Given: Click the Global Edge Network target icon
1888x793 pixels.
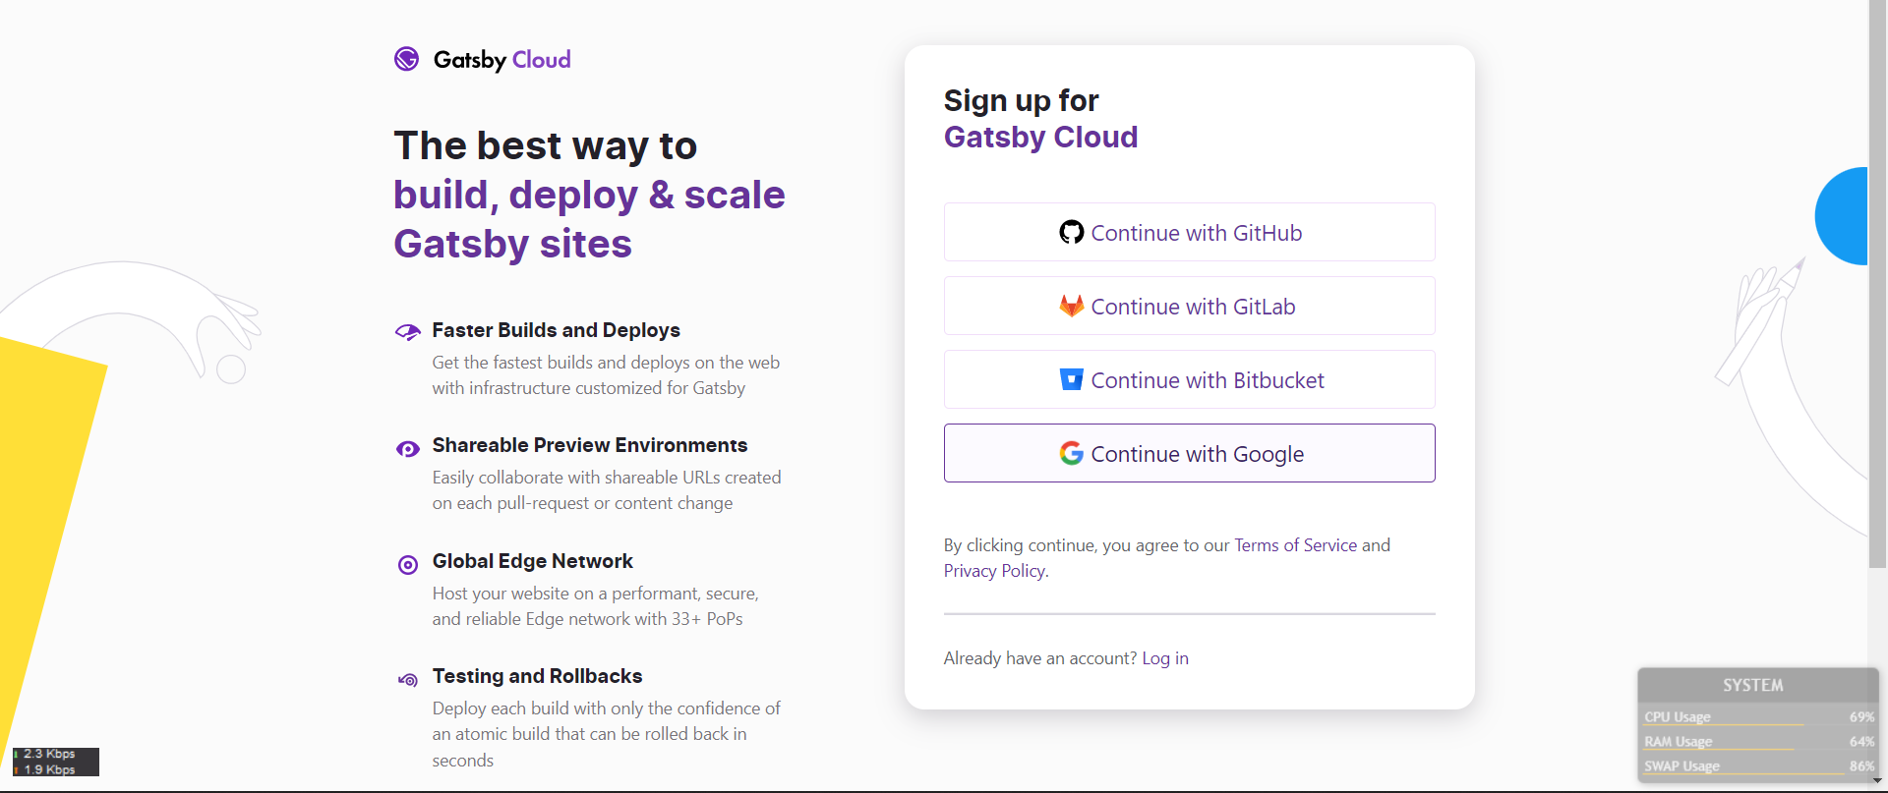Looking at the screenshot, I should coord(407,565).
